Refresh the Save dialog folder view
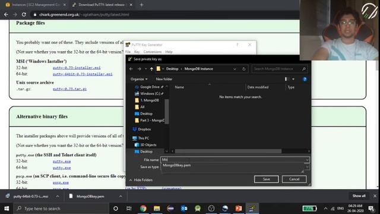The width and height of the screenshot is (380, 214). coord(244,69)
